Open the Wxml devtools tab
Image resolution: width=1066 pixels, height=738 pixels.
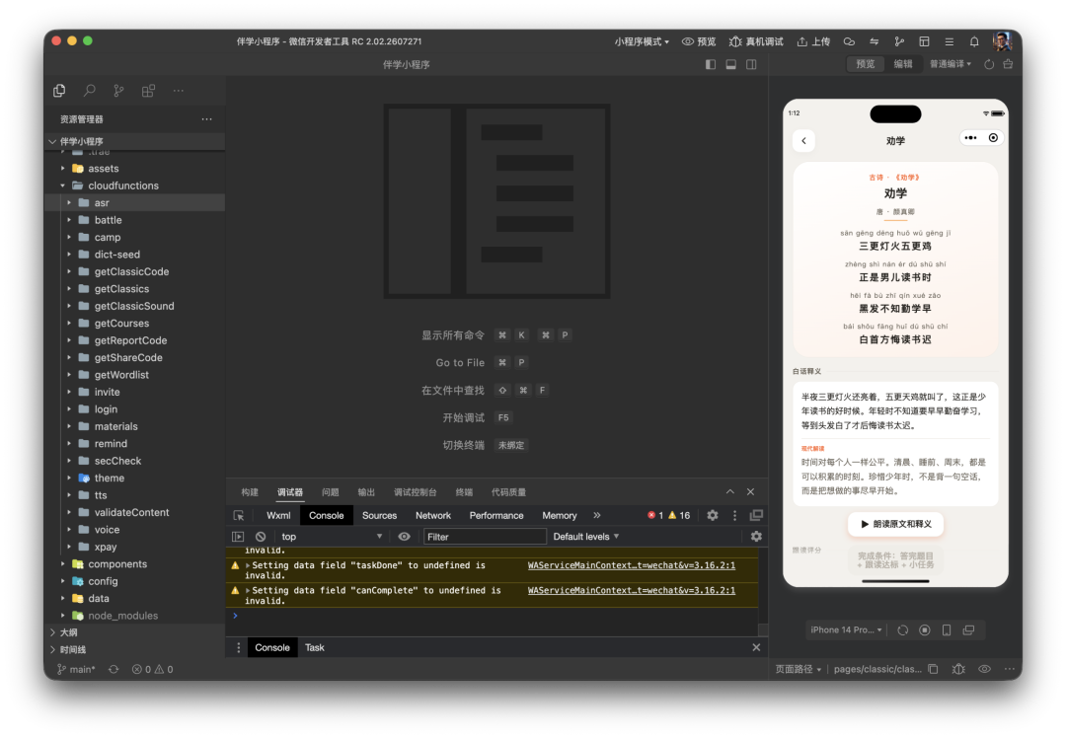point(278,516)
